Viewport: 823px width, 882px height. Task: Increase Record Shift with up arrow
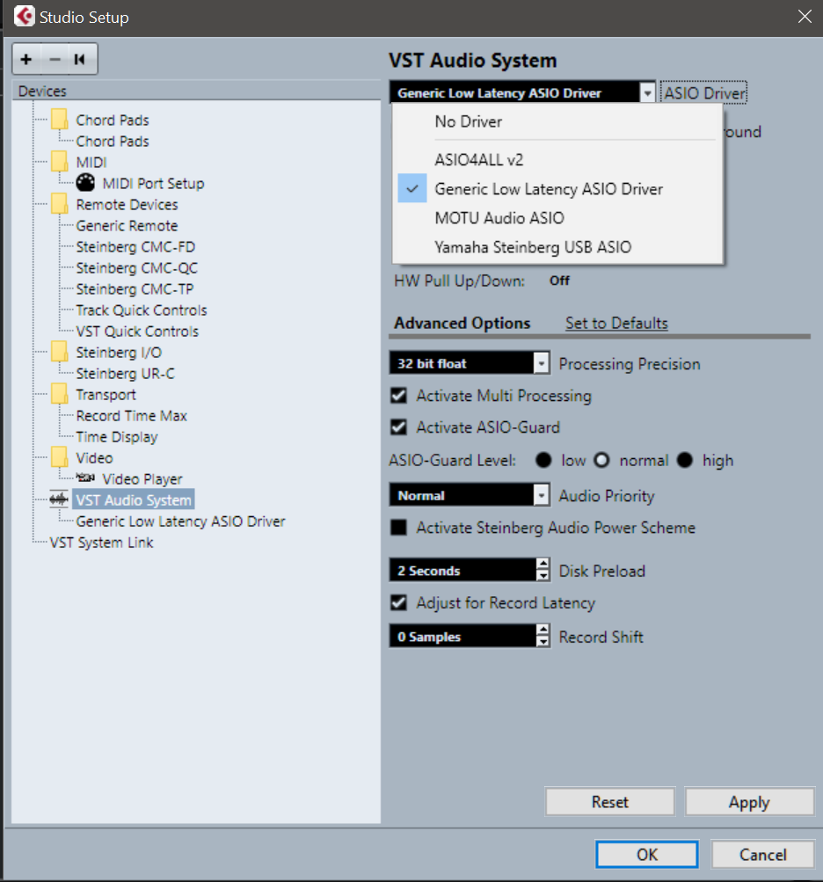tap(543, 630)
